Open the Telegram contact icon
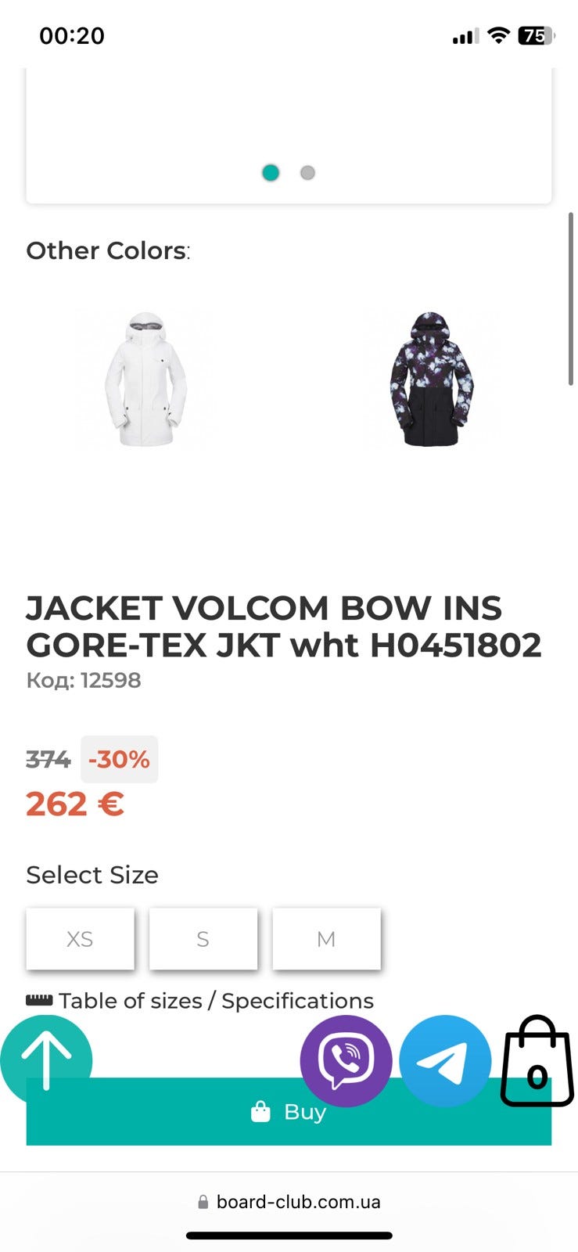This screenshot has height=1252, width=578. coord(445,1061)
